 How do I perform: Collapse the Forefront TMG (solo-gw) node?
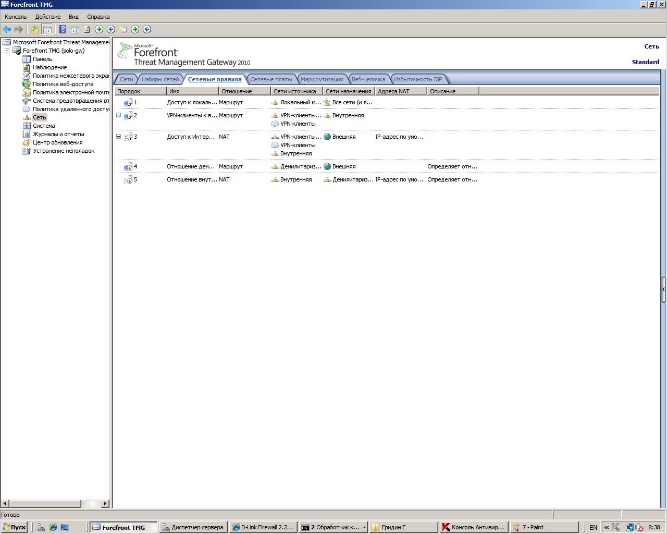click(7, 51)
